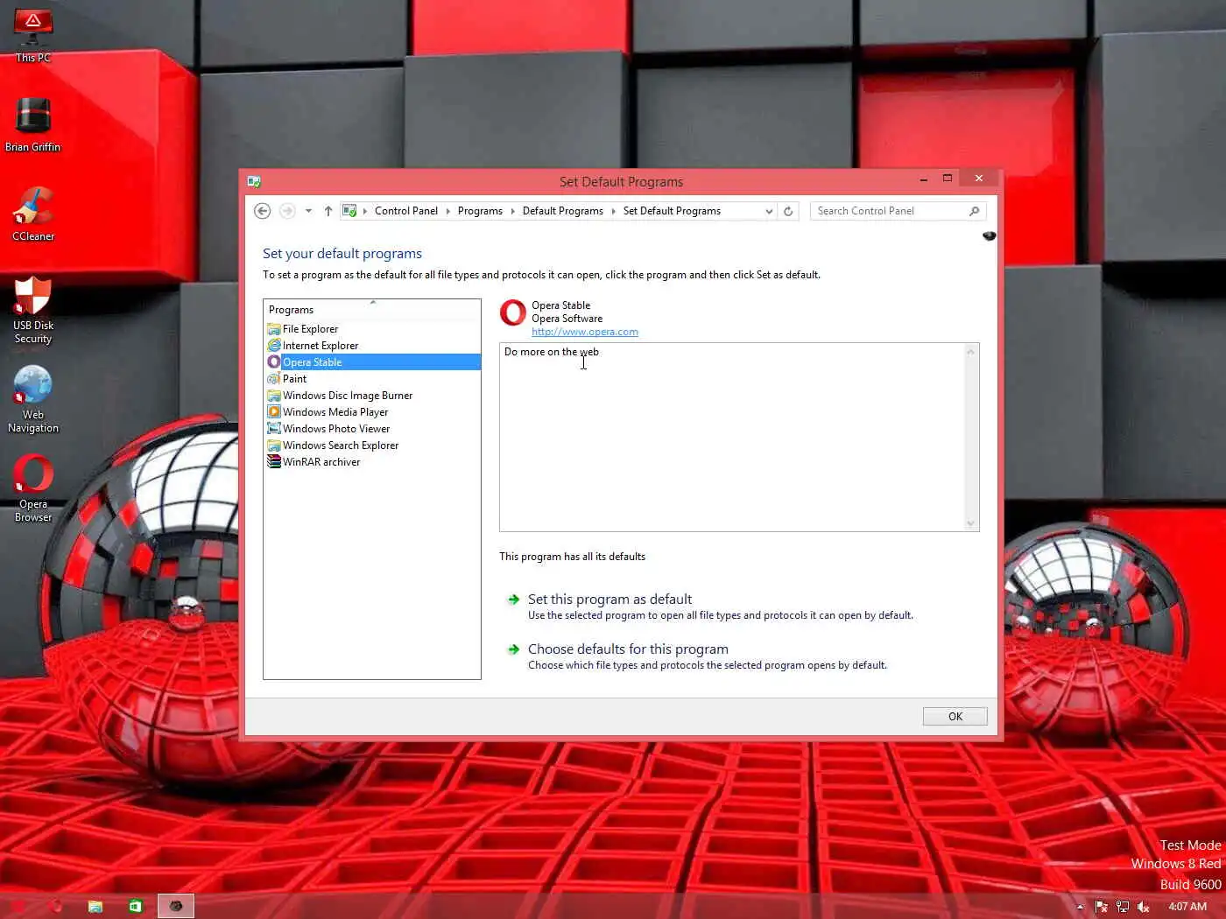Click the muted volume tray icon
This screenshot has height=919, width=1226.
[x=1143, y=907]
